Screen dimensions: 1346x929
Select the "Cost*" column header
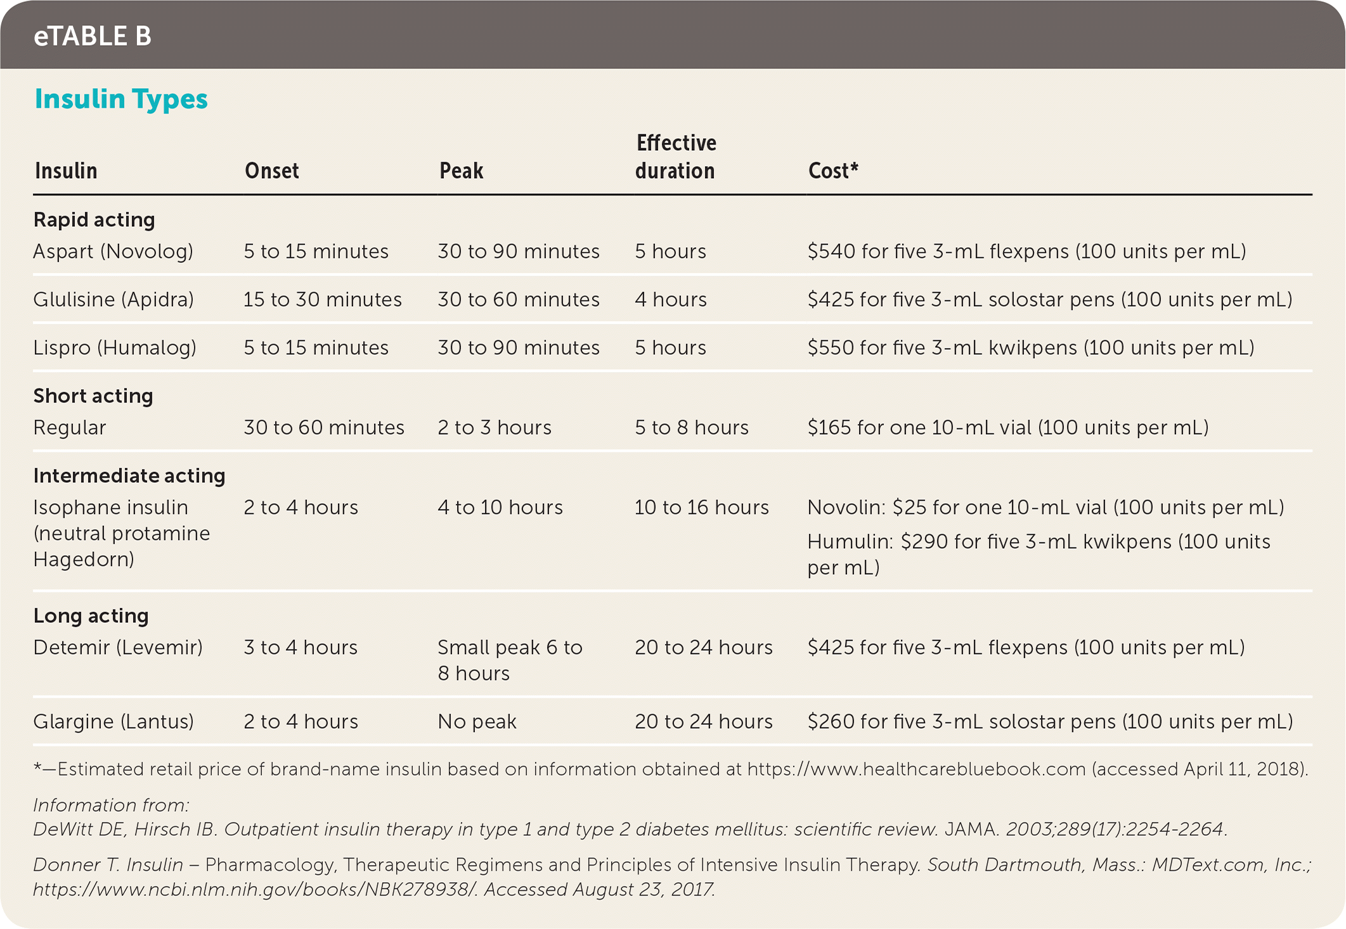click(x=832, y=171)
